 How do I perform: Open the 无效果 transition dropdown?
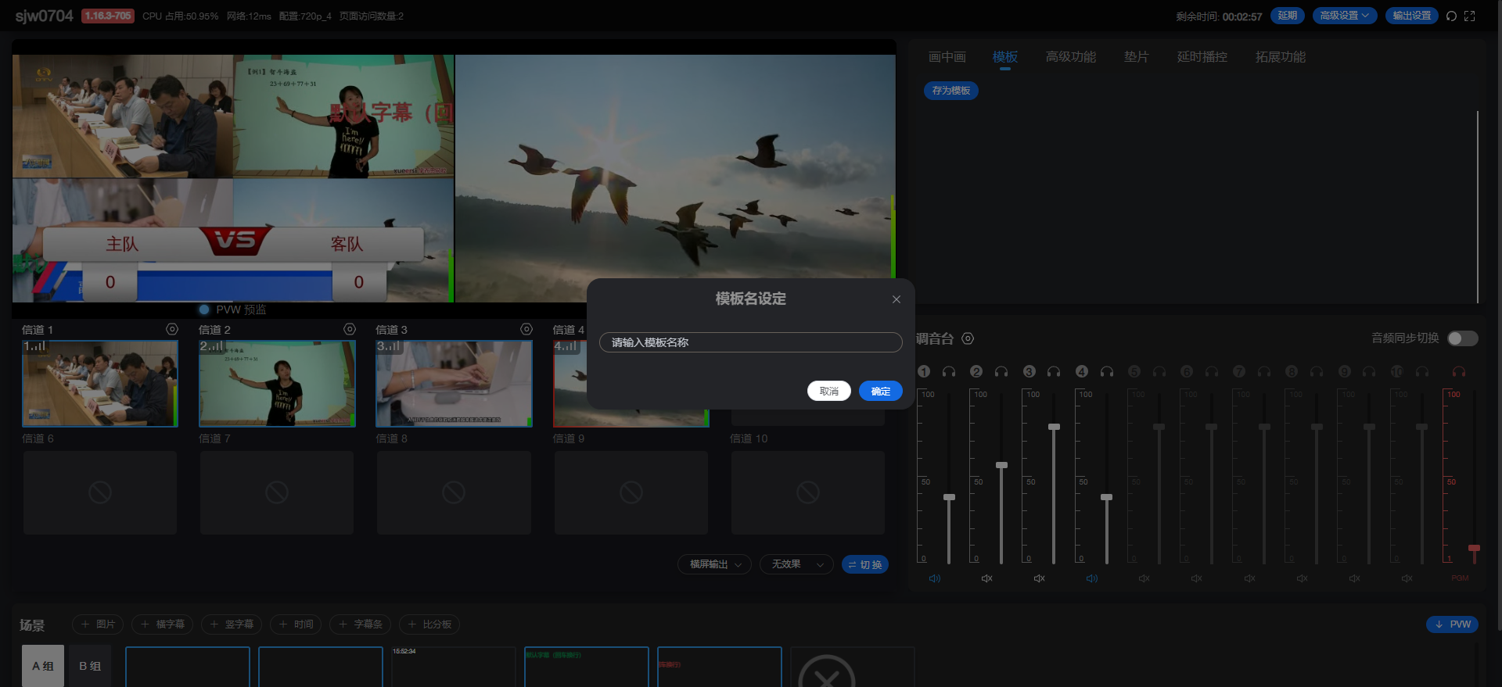point(796,564)
